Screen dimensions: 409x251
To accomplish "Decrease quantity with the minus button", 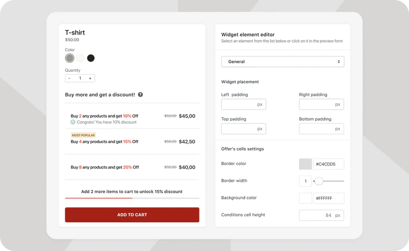I will 69,78.
